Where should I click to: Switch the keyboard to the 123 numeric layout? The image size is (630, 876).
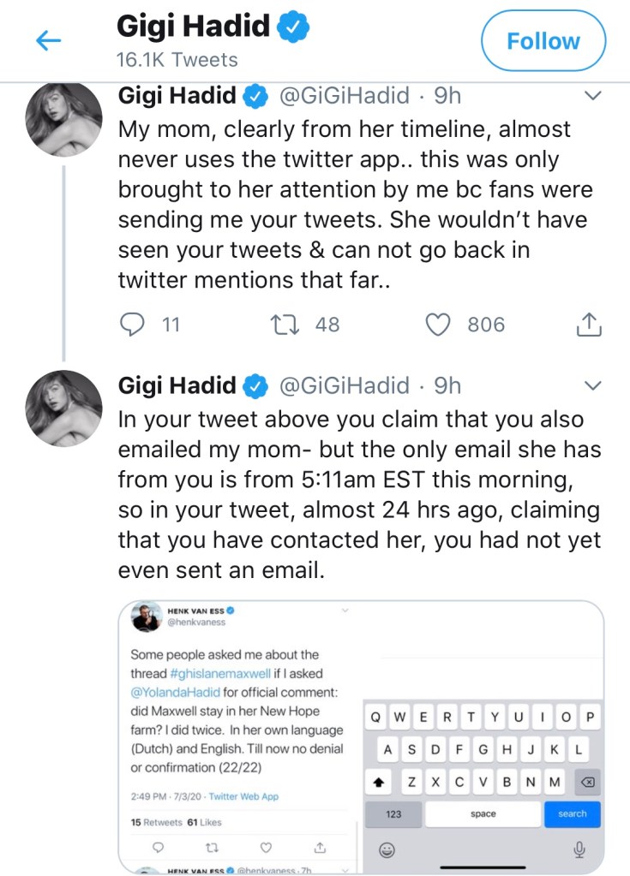pos(393,813)
